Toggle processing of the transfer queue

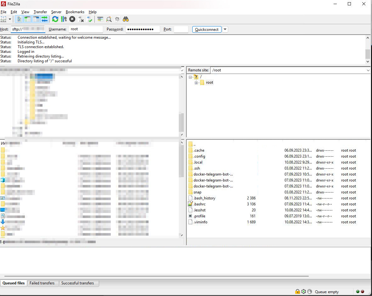point(64,19)
